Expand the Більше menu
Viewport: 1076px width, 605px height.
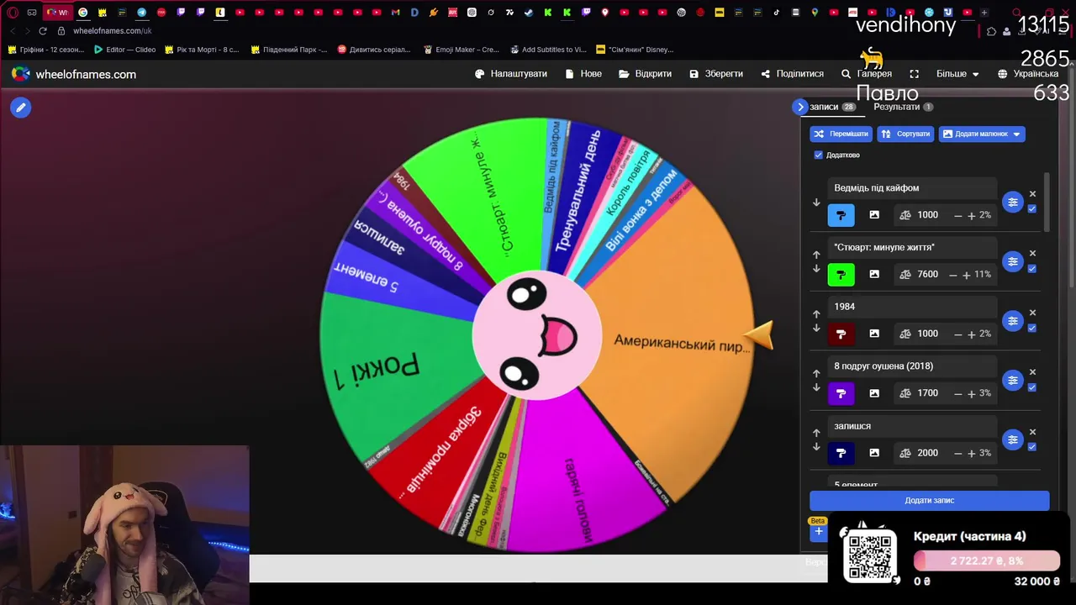[x=957, y=74]
